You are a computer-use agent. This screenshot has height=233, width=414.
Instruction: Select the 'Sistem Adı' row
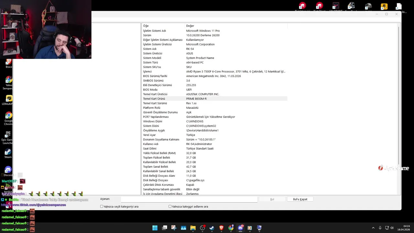214,49
